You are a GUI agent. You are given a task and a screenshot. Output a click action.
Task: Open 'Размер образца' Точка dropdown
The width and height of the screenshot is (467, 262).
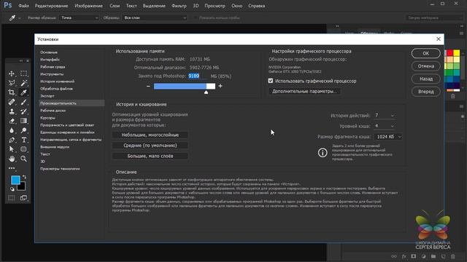coord(80,17)
